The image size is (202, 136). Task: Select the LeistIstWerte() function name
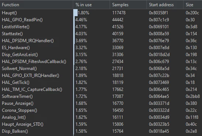tap(15, 27)
